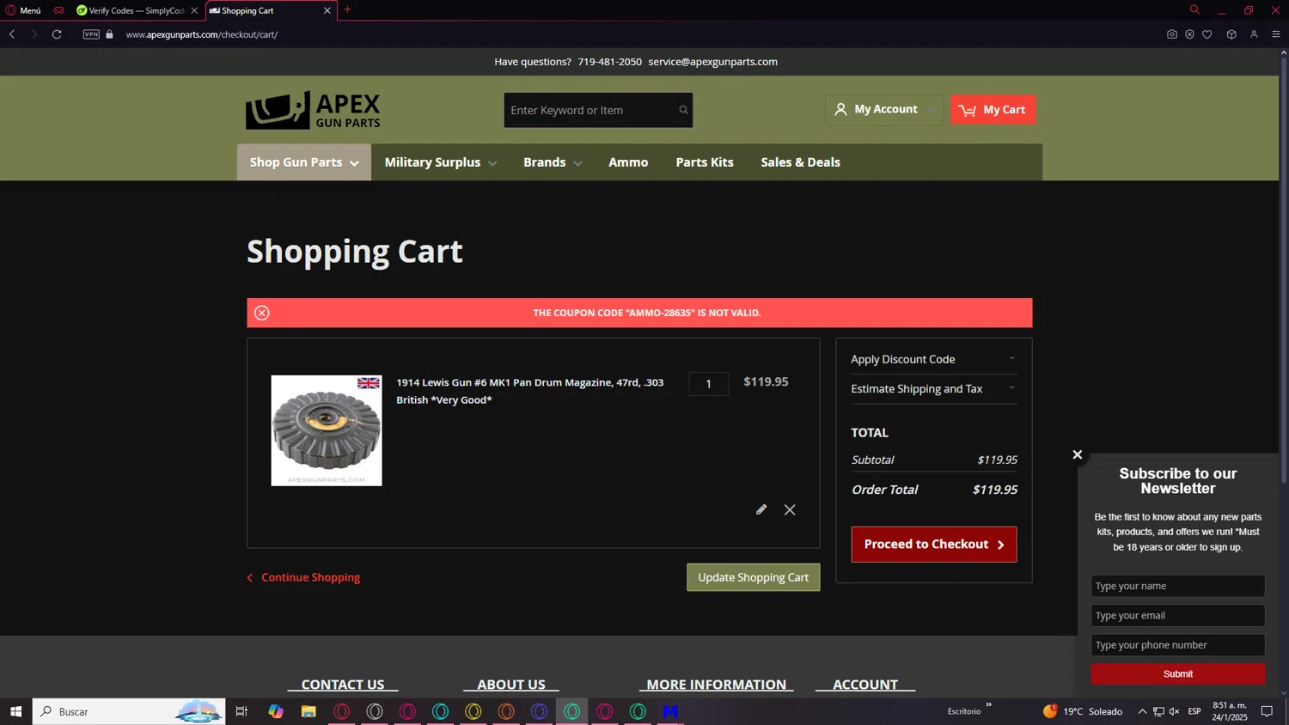The width and height of the screenshot is (1289, 725).
Task: Click the Windows Start button
Action: (15, 711)
